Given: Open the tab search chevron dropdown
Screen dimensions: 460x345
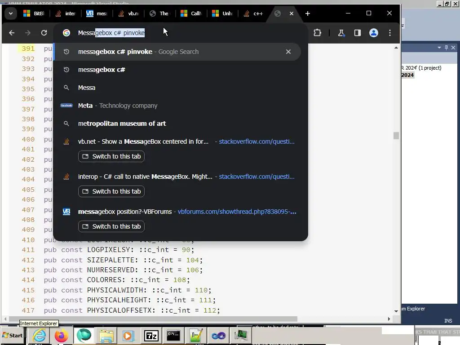Looking at the screenshot, I should 11,13.
